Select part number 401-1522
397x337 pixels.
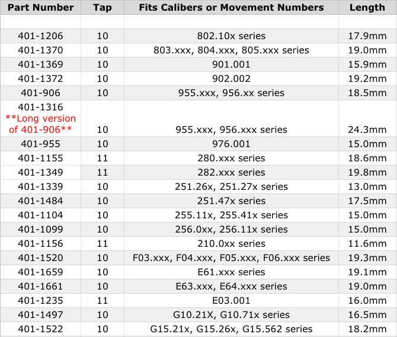[x=40, y=329]
